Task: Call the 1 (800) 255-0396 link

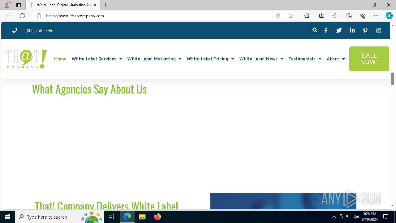Action: pyautogui.click(x=37, y=30)
